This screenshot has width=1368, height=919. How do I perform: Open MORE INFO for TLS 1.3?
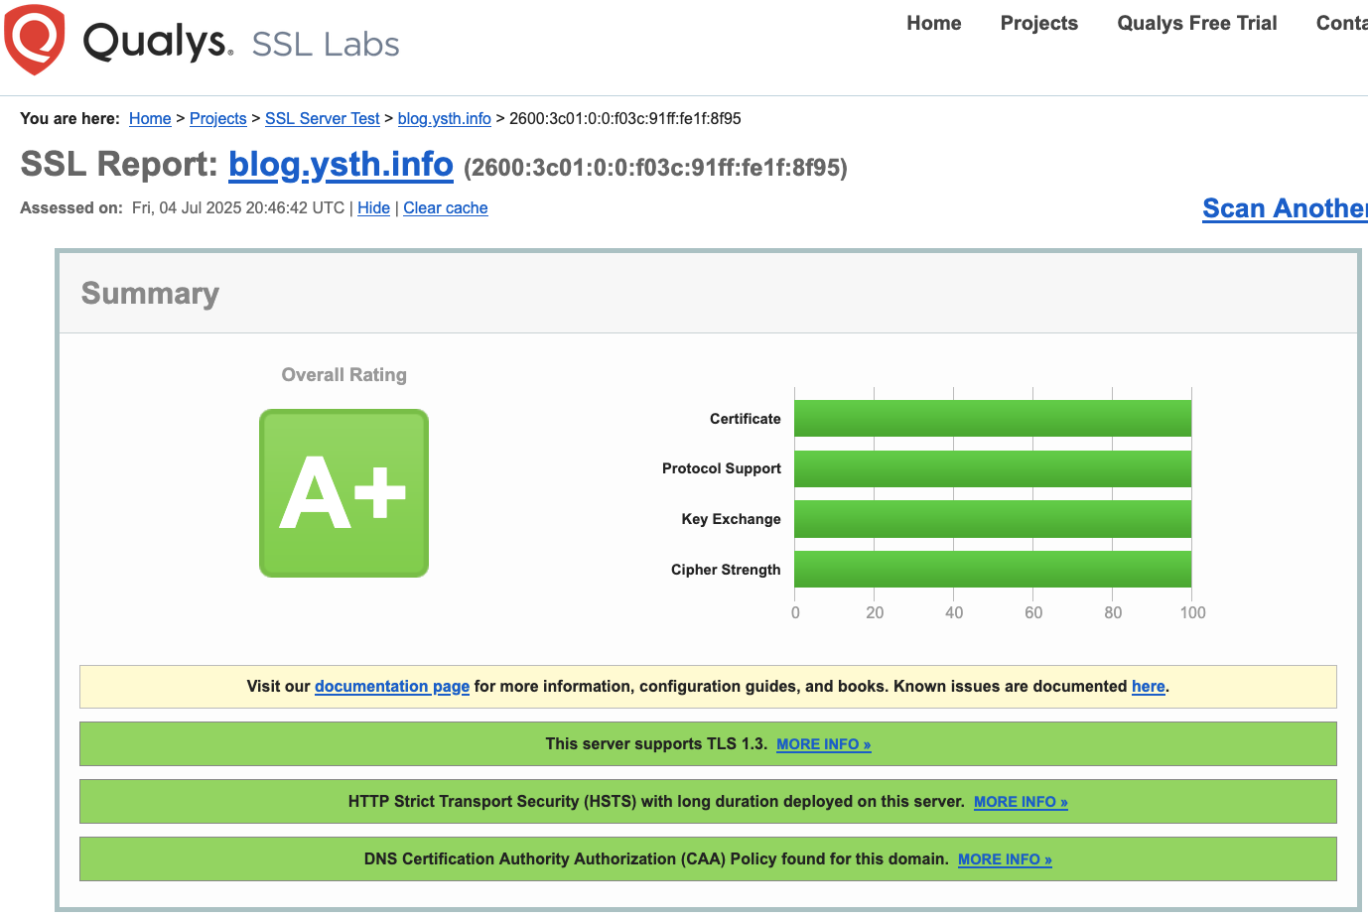(x=824, y=744)
